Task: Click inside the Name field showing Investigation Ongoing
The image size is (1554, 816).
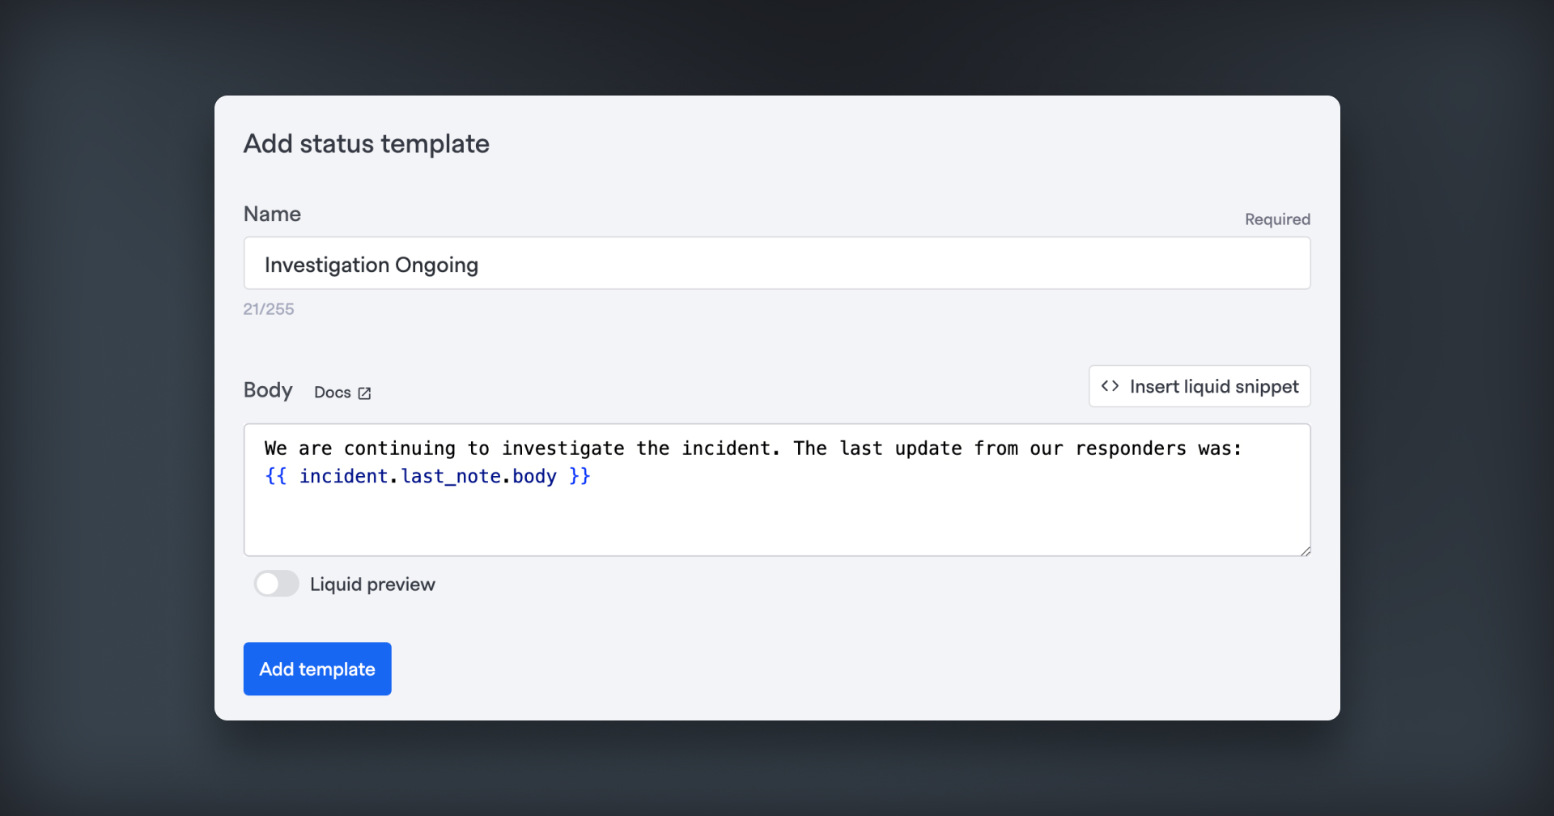Action: click(x=776, y=263)
